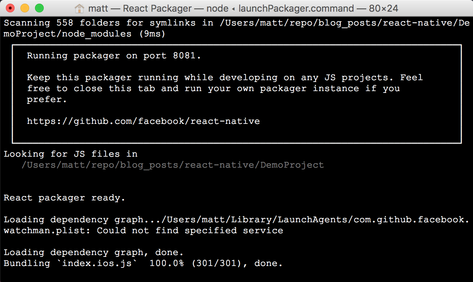
Task: Minimize the terminal window with yellow button
Action: tap(25, 8)
